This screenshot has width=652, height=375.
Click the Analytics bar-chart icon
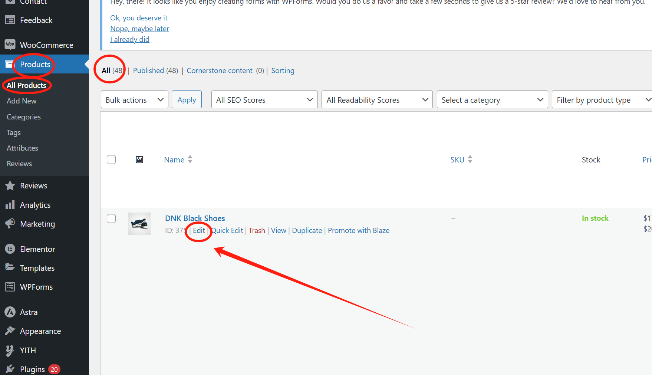pos(10,204)
